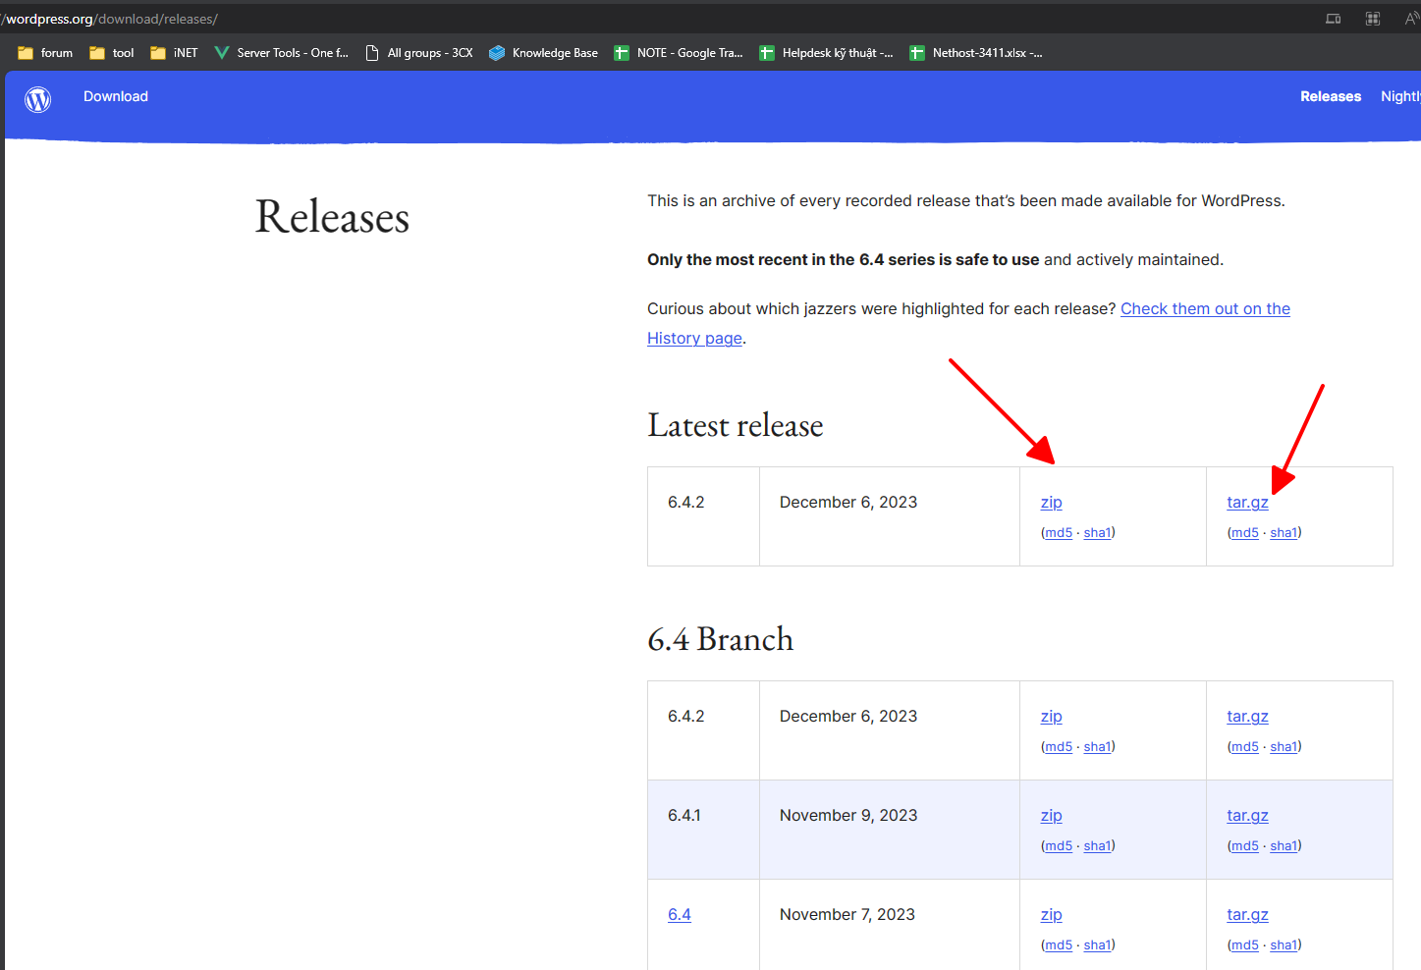Open the Knowledge Base bookmark
Screen dimensions: 1421x970
click(544, 53)
